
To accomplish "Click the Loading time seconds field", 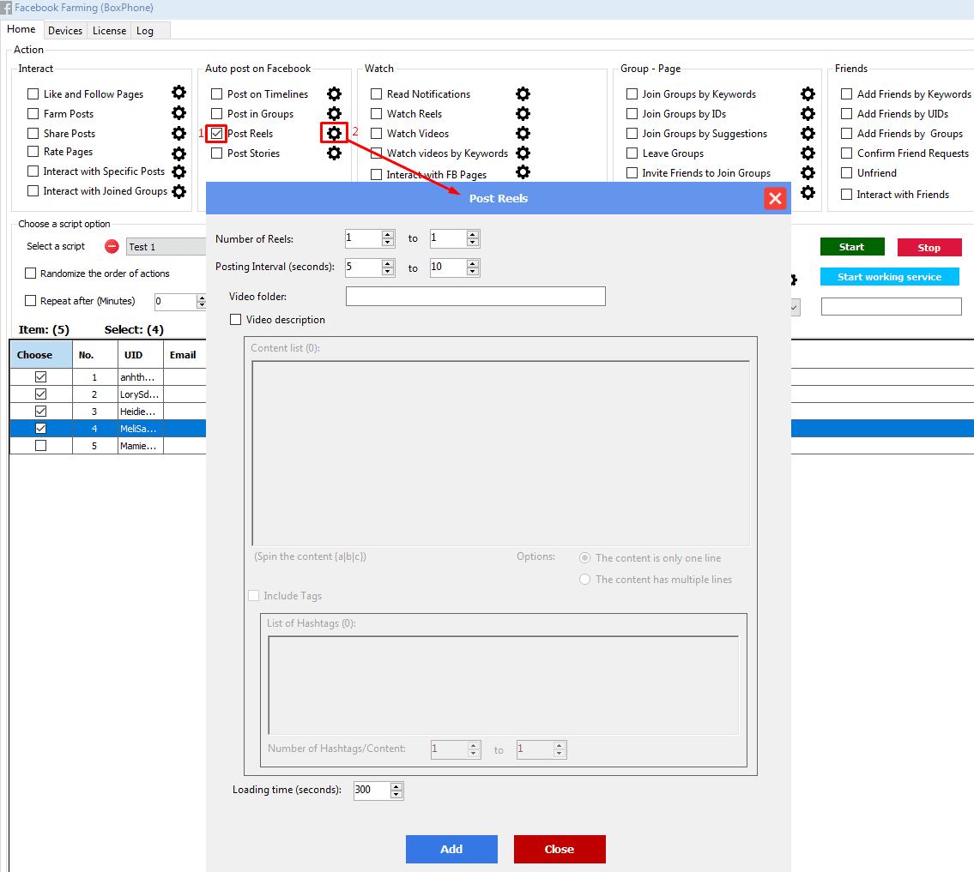I will pos(372,790).
